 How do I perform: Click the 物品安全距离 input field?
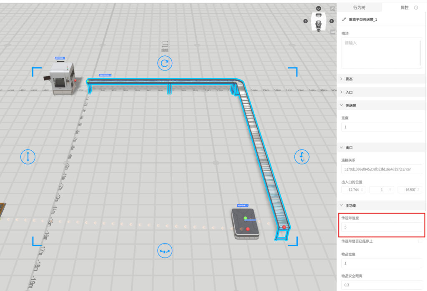[382, 285]
